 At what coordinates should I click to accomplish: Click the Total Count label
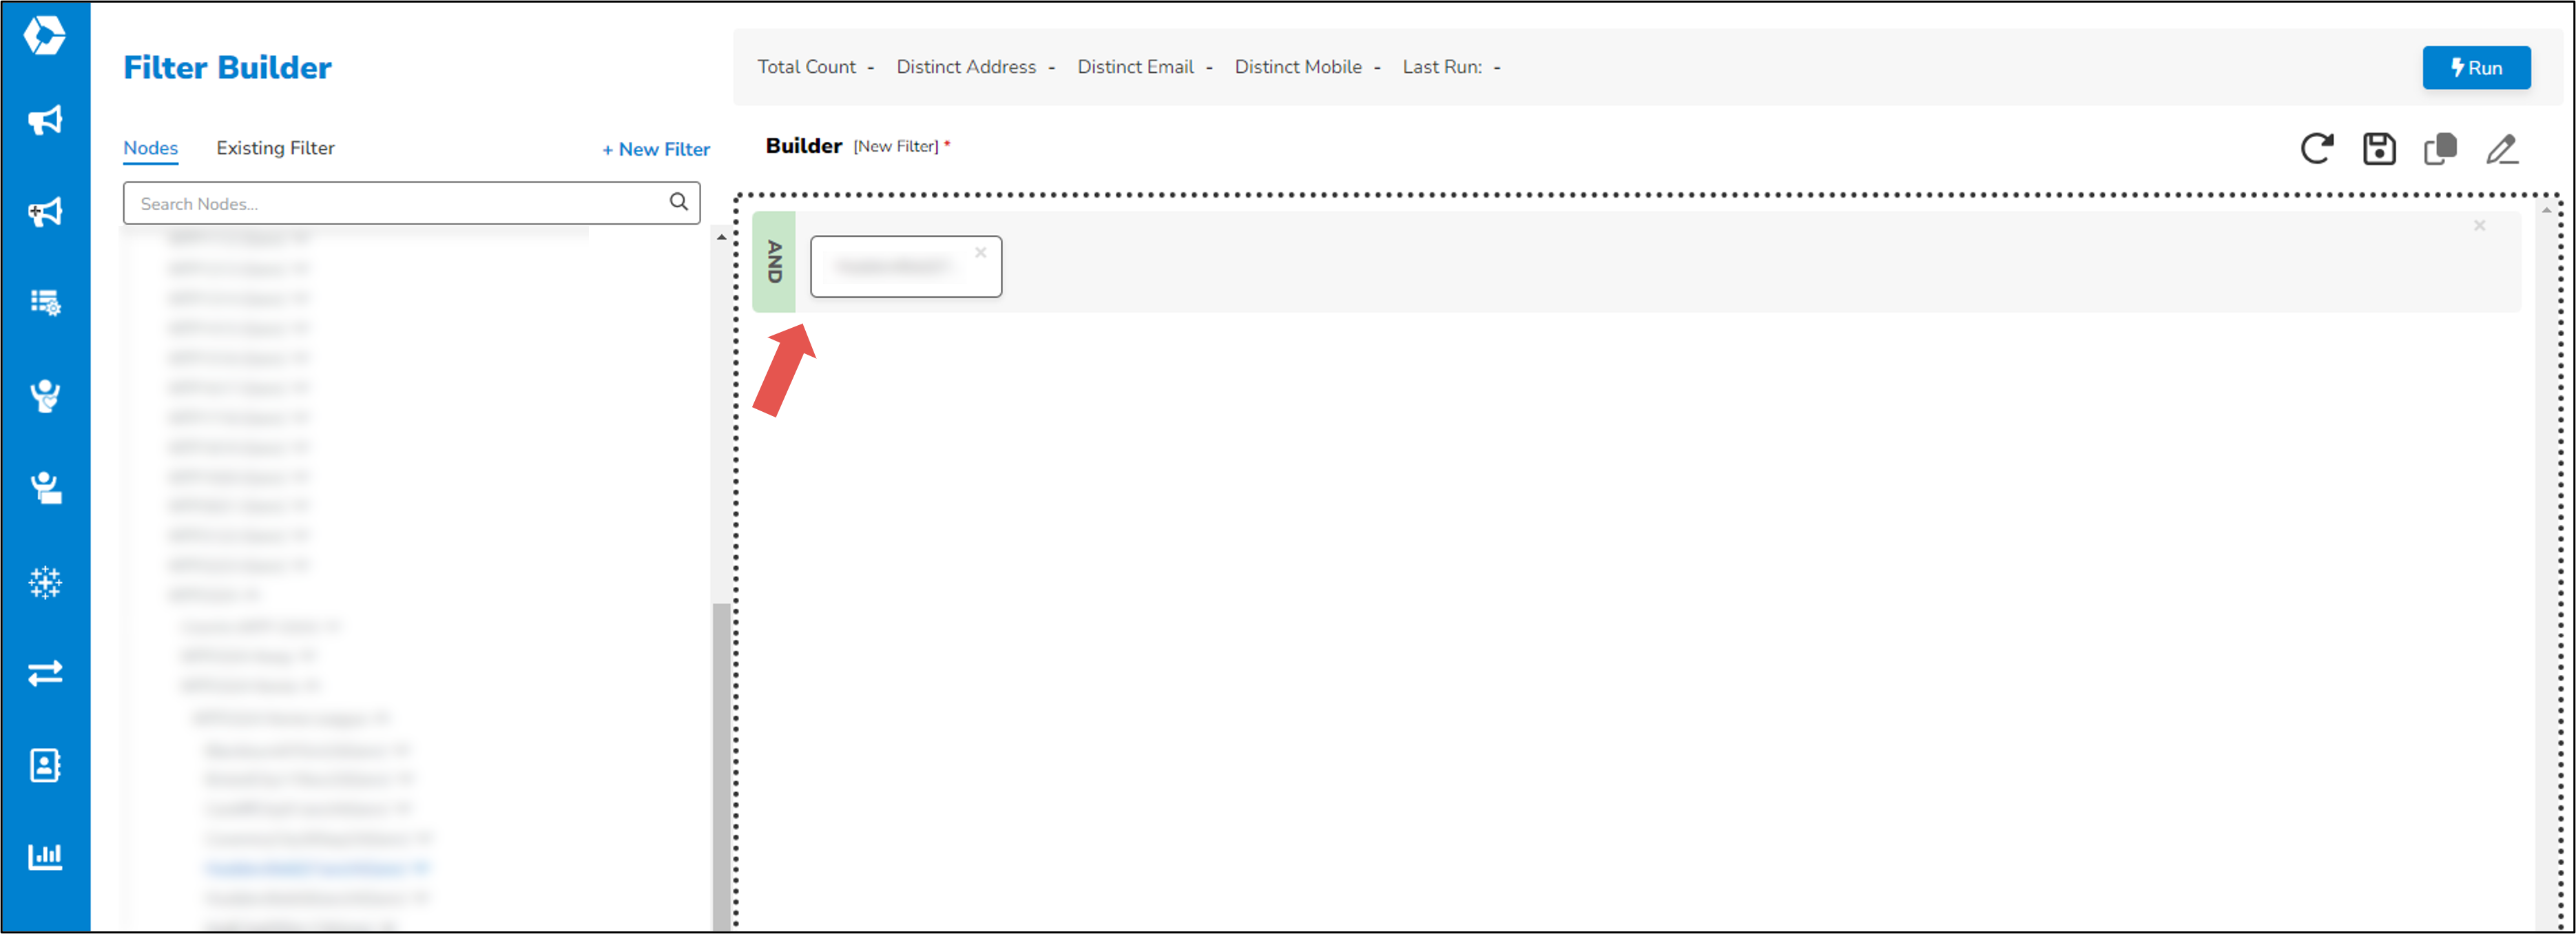coord(807,67)
